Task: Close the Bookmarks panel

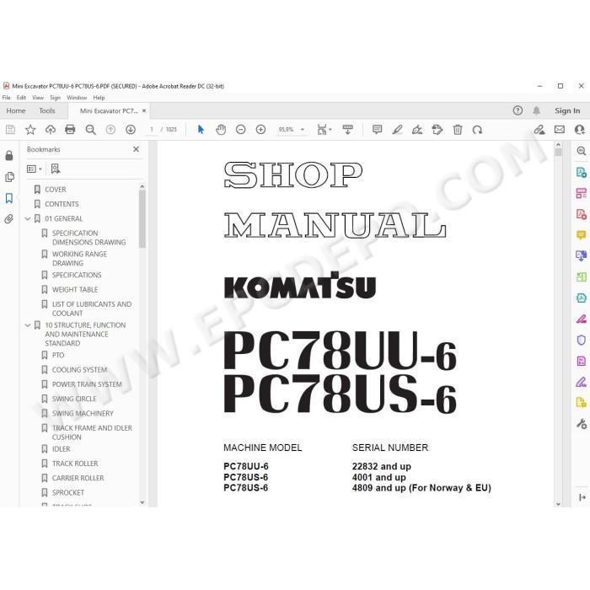Action: click(x=137, y=149)
